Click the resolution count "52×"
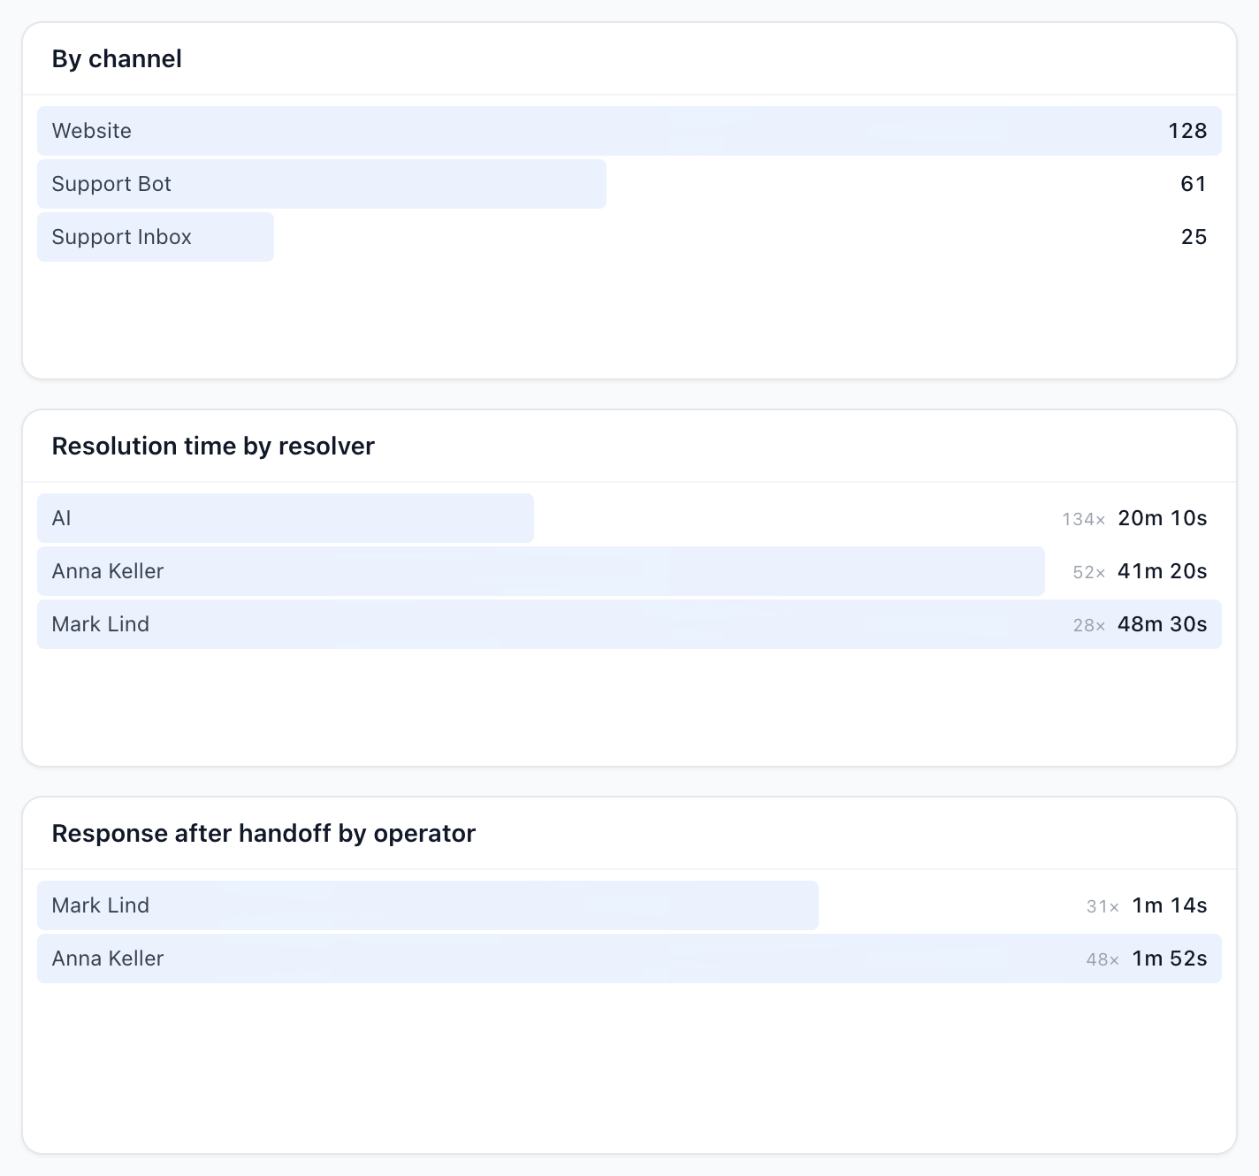 tap(1089, 573)
